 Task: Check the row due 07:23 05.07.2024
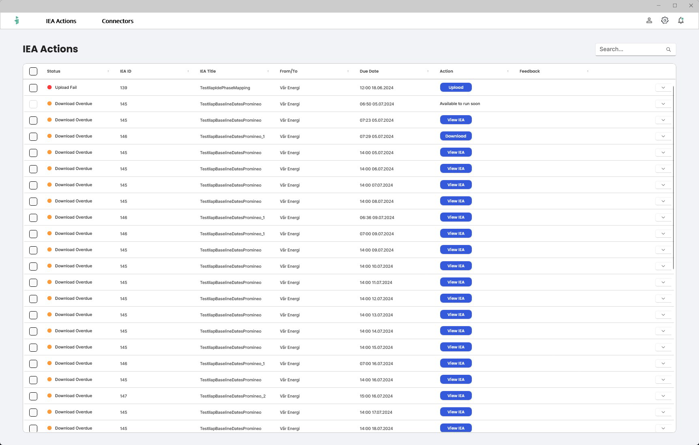pos(33,120)
